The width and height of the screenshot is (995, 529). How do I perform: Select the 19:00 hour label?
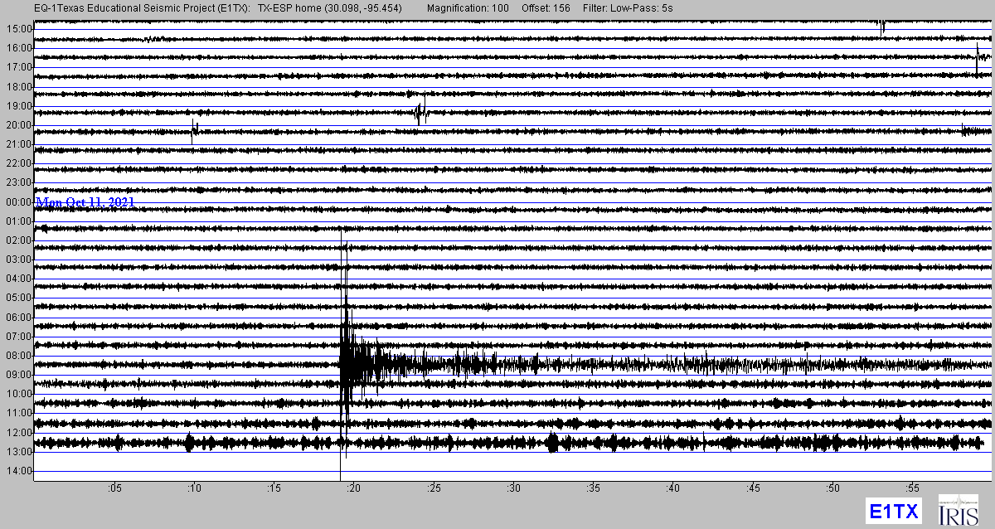pos(18,106)
